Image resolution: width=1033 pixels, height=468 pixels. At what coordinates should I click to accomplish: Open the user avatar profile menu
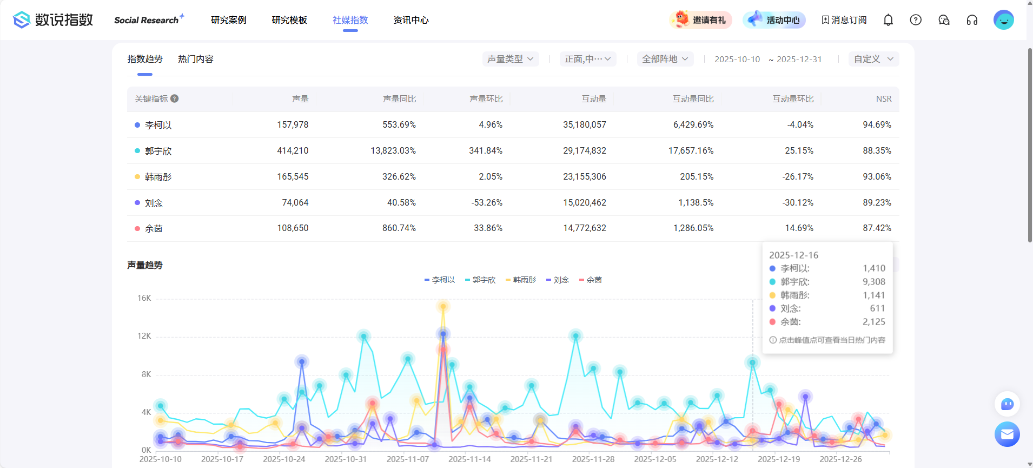pyautogui.click(x=1003, y=20)
